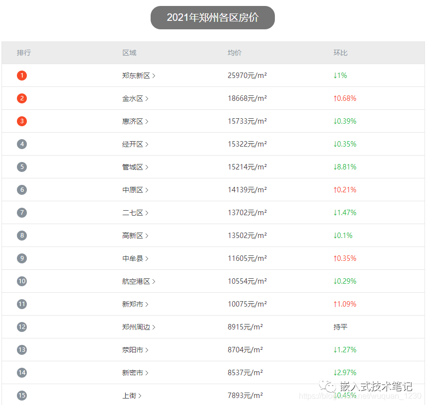Open the 上街 district link
Viewport: 426px width, 405px height.
point(132,395)
